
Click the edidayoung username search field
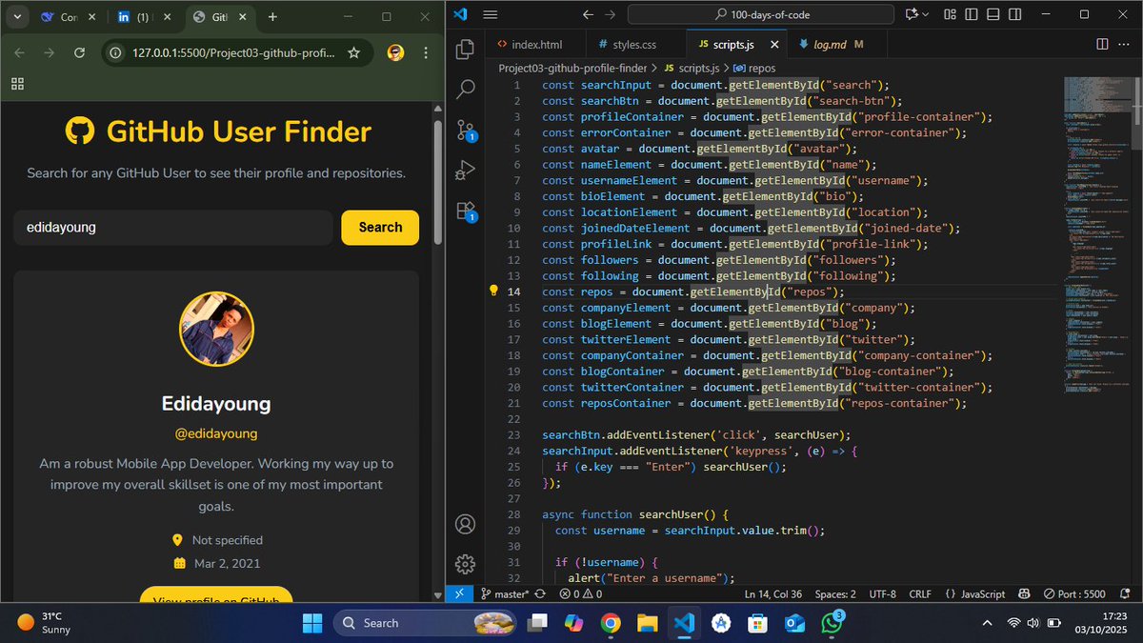click(x=173, y=228)
